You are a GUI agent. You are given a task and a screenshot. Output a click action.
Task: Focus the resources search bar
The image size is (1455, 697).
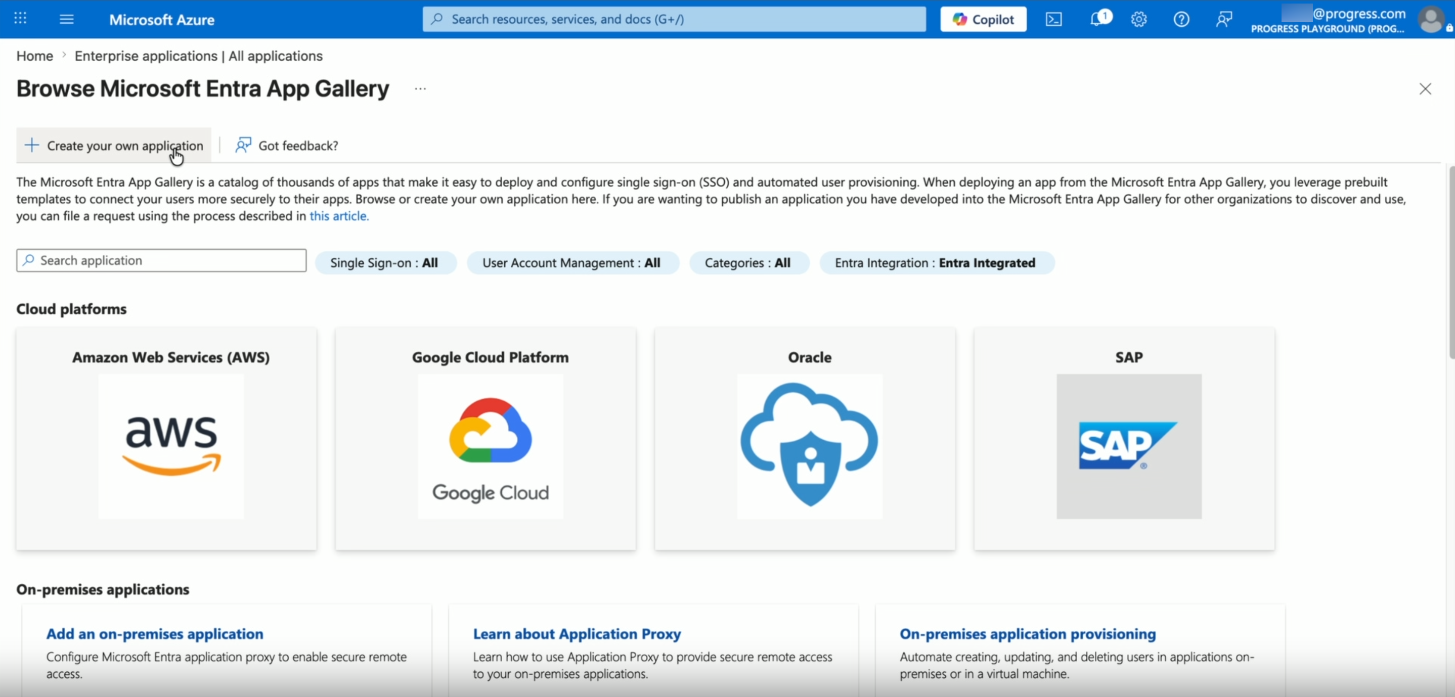(x=675, y=19)
